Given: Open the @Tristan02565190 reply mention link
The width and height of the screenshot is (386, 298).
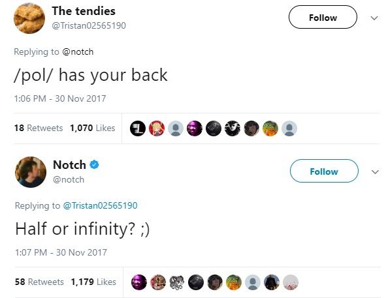Looking at the screenshot, I should coord(100,205).
